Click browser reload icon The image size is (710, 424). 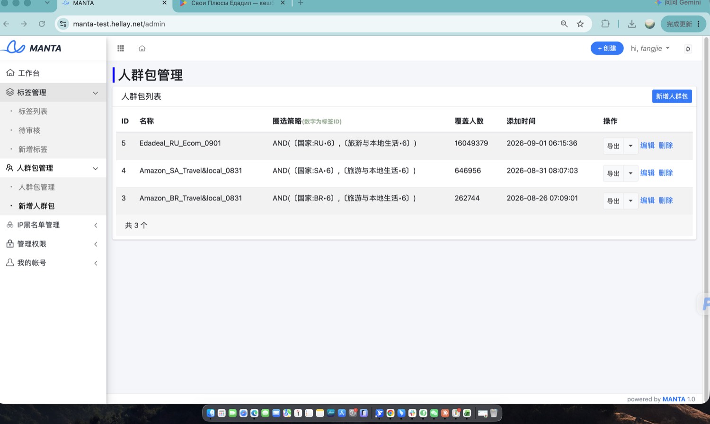point(42,24)
